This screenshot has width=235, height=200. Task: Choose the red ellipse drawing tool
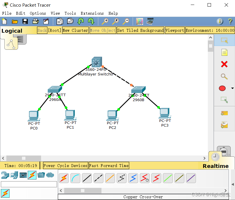222,88
